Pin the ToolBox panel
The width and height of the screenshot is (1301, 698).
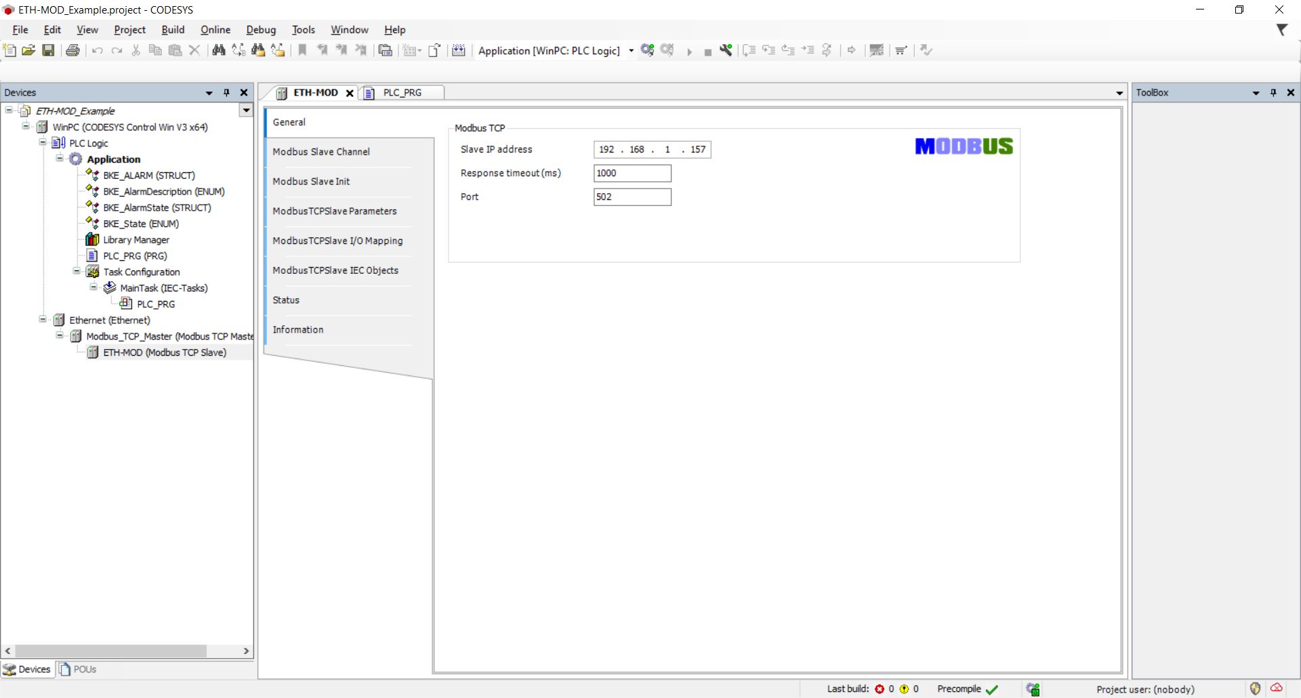point(1273,93)
